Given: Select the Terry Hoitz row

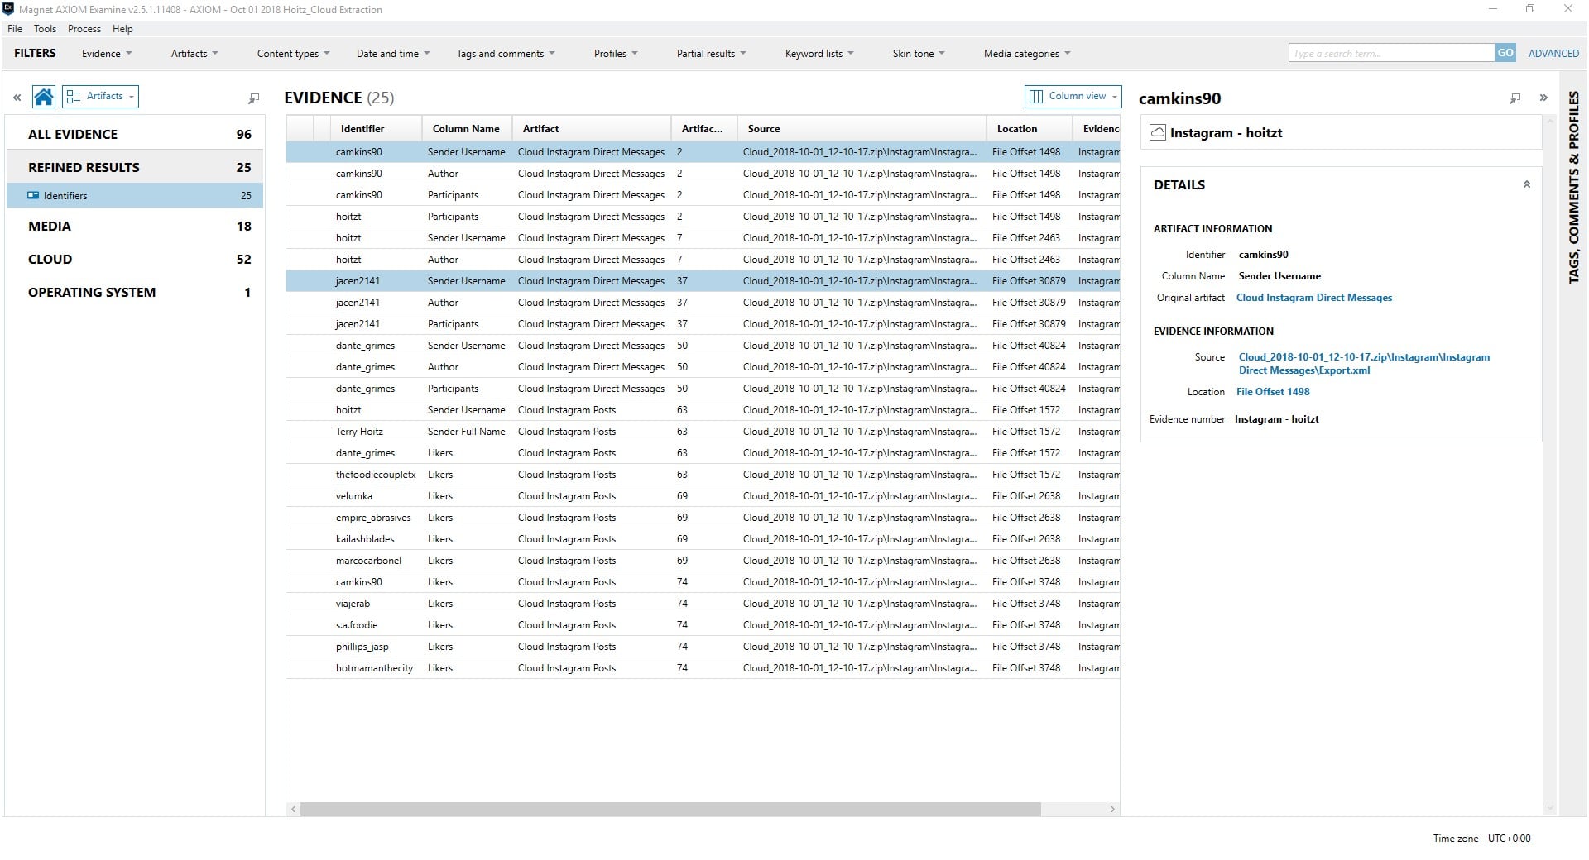Looking at the screenshot, I should pyautogui.click(x=703, y=432).
